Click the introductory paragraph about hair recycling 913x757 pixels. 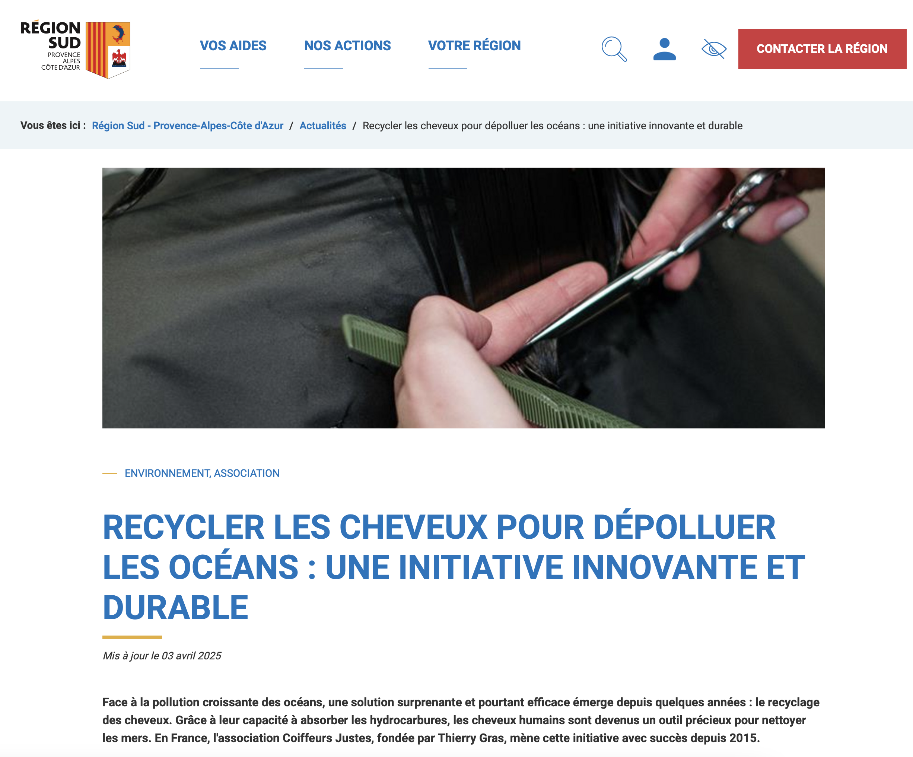click(461, 720)
